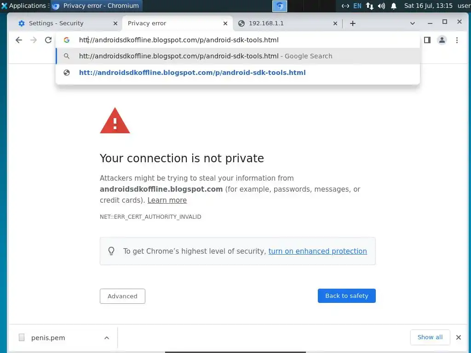Click the Settings gear tab icon
Image resolution: width=471 pixels, height=353 pixels.
point(21,23)
